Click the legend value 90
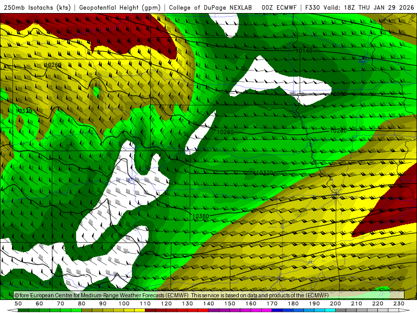 (103, 304)
